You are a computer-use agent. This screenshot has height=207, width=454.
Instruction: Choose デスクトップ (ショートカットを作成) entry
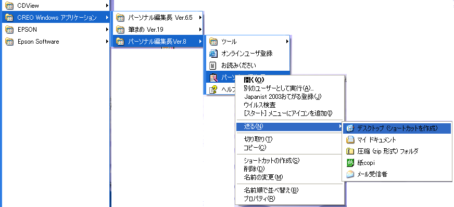(397, 128)
